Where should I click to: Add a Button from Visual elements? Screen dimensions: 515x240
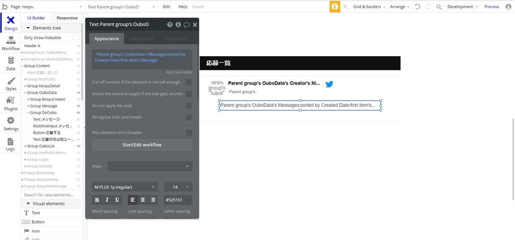pyautogui.click(x=51, y=222)
